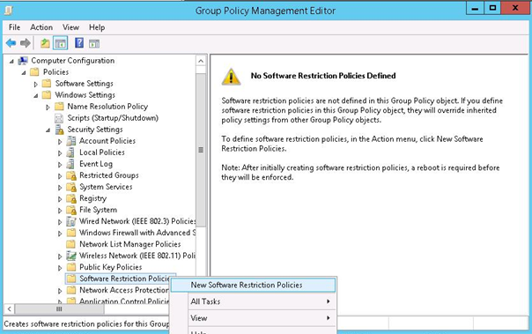
Task: Click the window title bar app icon
Action: pyautogui.click(x=9, y=11)
